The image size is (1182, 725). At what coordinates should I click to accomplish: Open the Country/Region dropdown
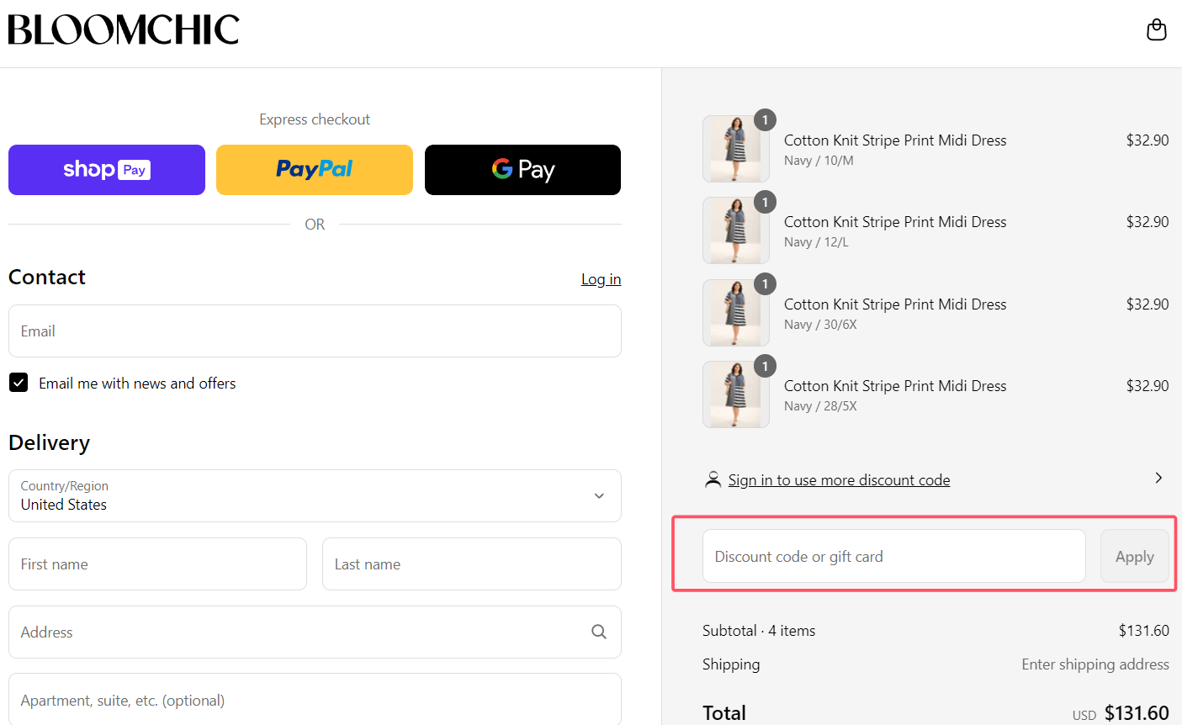click(315, 496)
